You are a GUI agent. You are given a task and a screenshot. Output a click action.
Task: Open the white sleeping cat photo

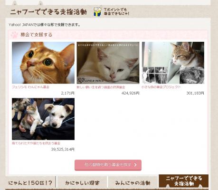point(108,63)
